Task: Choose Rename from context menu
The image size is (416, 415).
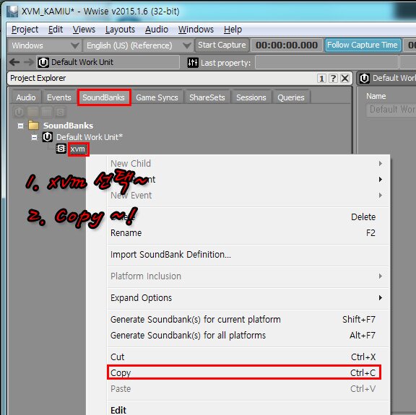Action: 248,233
